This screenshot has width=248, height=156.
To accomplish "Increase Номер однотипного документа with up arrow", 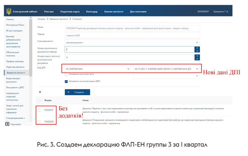I will tap(197, 48).
